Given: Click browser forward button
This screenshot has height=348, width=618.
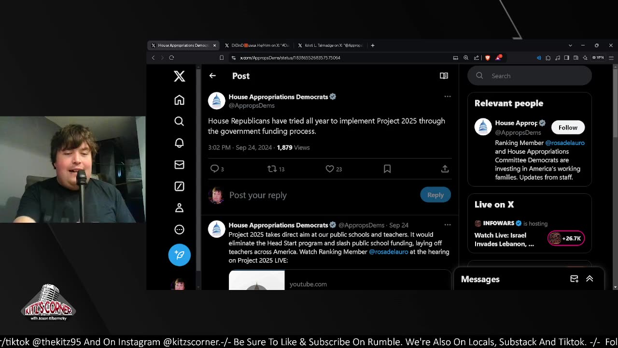Looking at the screenshot, I should [162, 58].
